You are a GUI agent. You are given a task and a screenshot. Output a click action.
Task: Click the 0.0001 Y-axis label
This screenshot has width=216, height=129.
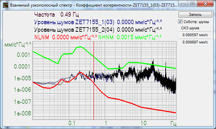[22, 67]
